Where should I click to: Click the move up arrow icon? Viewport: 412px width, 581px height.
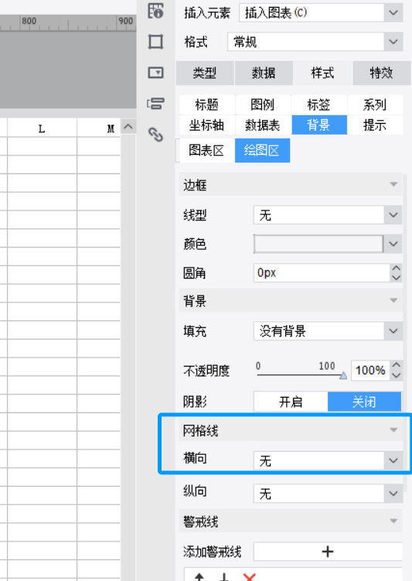pyautogui.click(x=199, y=577)
